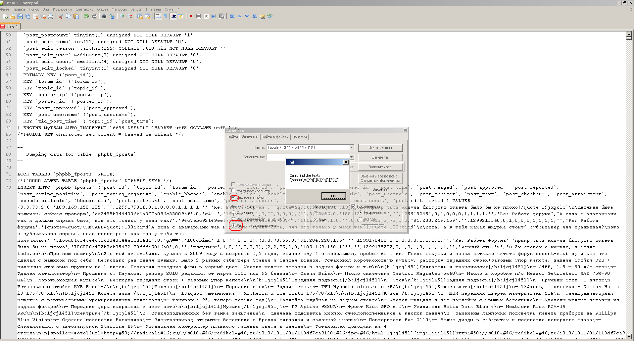Click the Save file toolbar icon

pyautogui.click(x=20, y=16)
